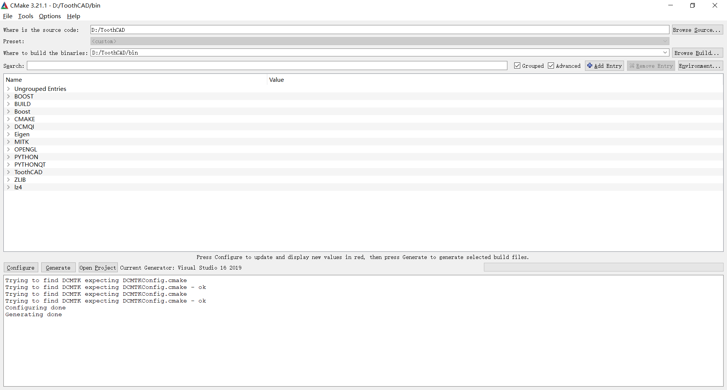Select the PYTHONQT row

tap(363, 164)
